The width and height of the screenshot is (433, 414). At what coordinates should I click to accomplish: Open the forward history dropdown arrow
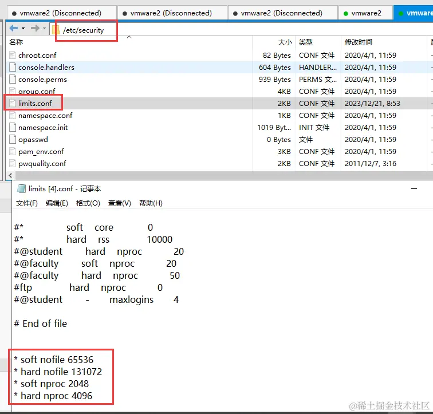(45, 29)
